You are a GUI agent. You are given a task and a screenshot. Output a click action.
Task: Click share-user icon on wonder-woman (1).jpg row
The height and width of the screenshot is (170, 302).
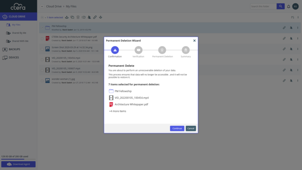point(291,81)
